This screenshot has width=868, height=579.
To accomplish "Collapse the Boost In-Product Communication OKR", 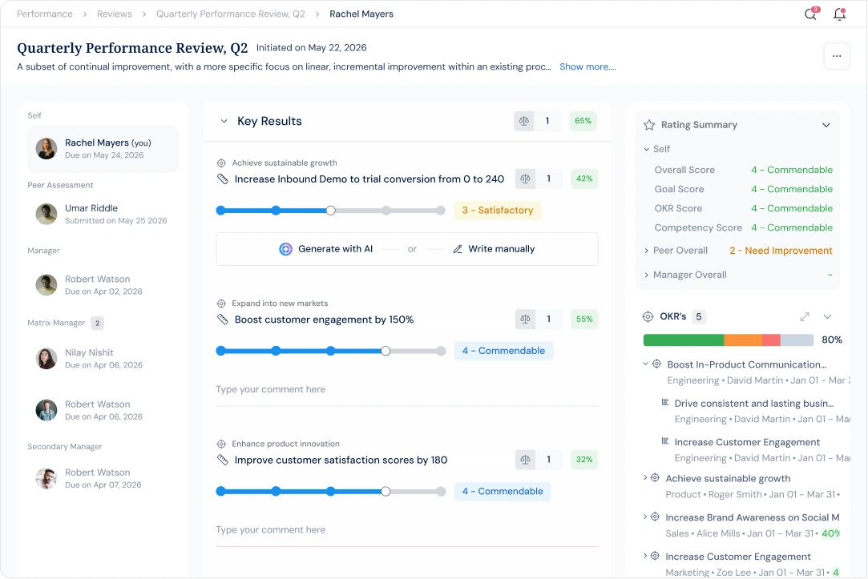I will [x=645, y=364].
